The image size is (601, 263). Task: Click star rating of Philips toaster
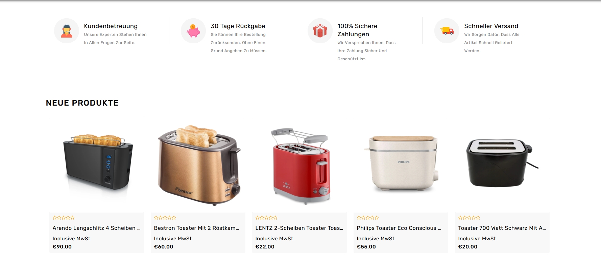pos(368,218)
